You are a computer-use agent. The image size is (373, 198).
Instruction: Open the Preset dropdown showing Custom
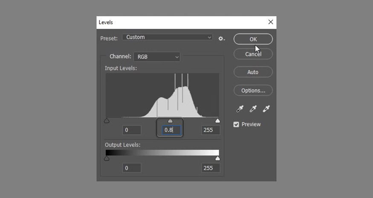tap(167, 37)
